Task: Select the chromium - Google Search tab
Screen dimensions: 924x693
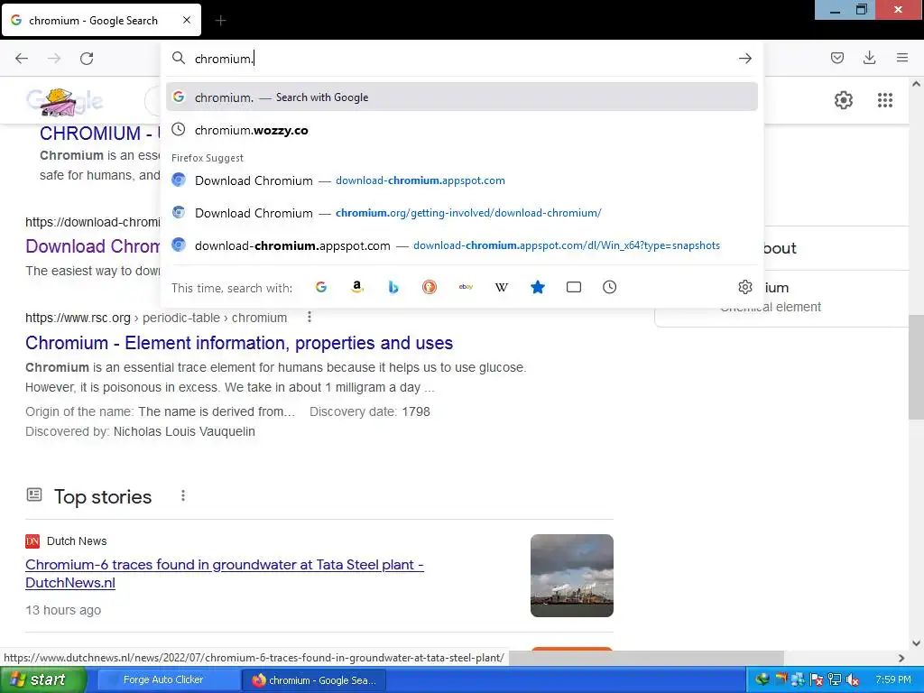Action: 101,20
